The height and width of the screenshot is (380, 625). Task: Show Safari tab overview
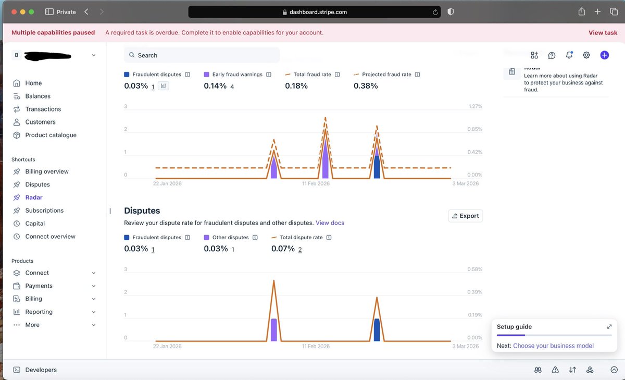tap(614, 11)
